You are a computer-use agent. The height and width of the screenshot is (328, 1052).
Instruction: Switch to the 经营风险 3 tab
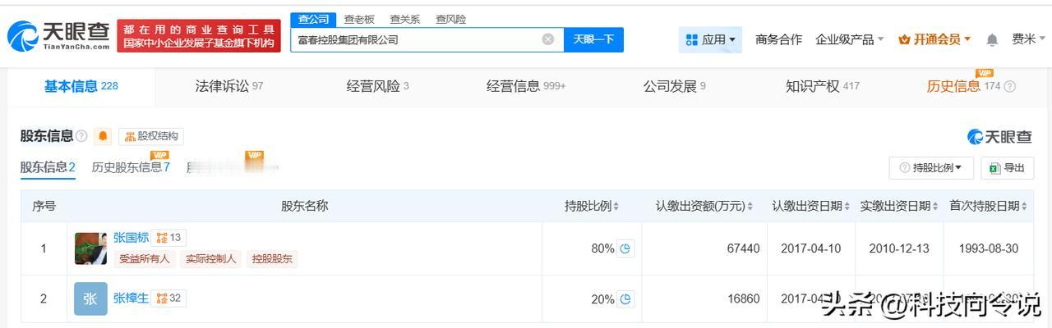(377, 86)
